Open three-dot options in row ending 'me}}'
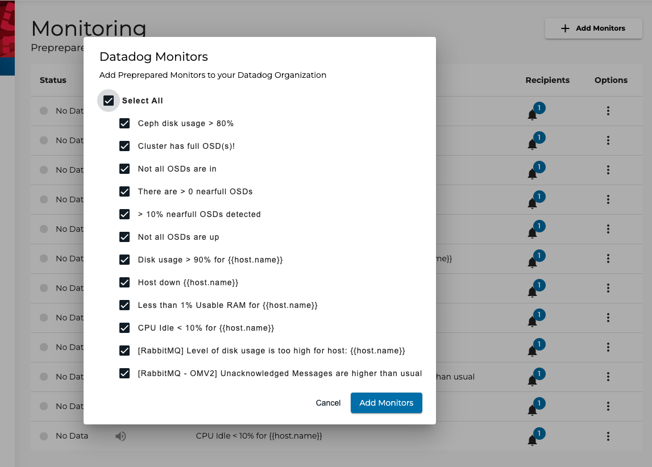Image resolution: width=652 pixels, height=467 pixels. pyautogui.click(x=608, y=259)
